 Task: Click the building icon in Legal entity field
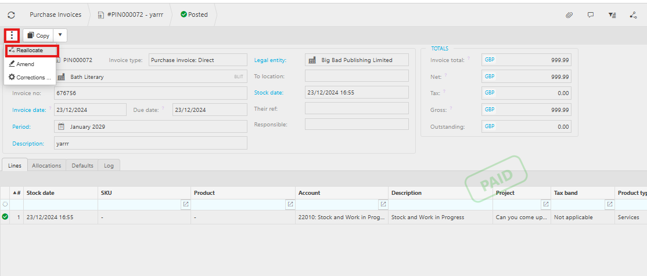pos(312,60)
